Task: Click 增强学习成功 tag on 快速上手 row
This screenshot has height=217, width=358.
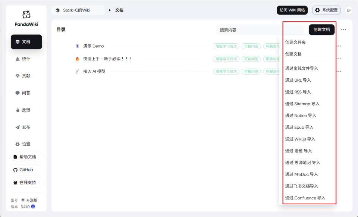Action: pos(226,59)
